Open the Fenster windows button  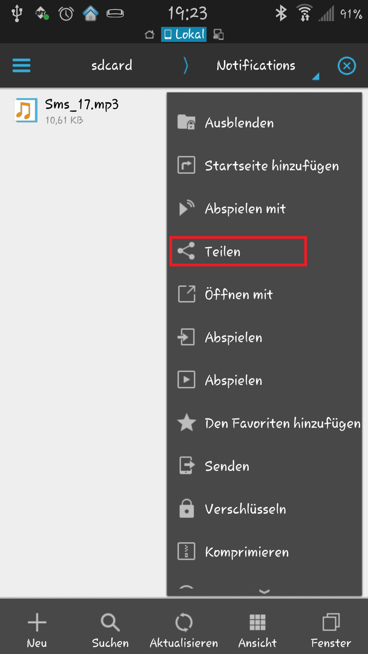pos(331,631)
